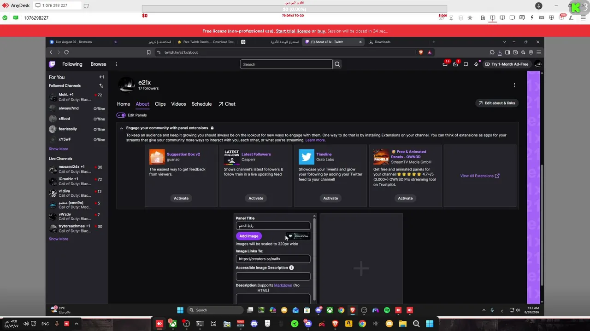Open the Videos tab
This screenshot has width=590, height=331.
point(178,104)
